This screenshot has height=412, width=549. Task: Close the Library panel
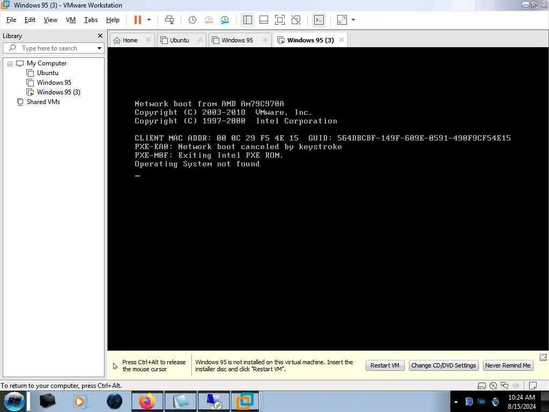tap(100, 36)
